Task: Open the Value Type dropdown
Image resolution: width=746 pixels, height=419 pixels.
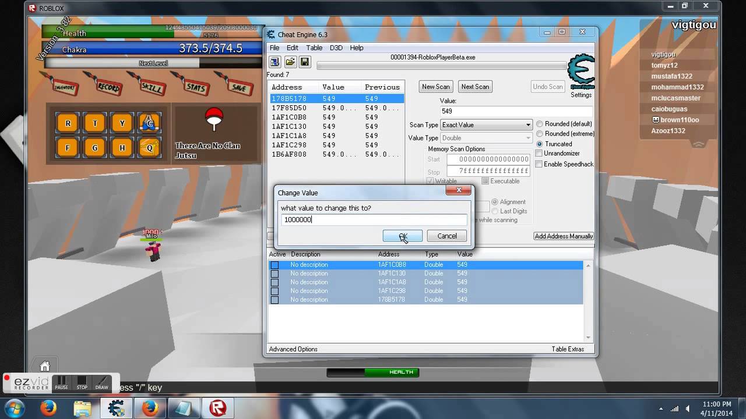Action: coord(487,138)
